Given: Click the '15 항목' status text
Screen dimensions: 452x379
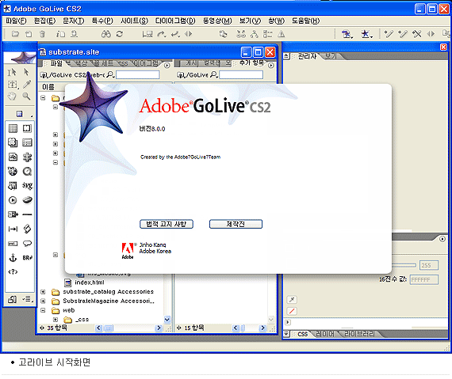Looking at the screenshot, I should 194,328.
